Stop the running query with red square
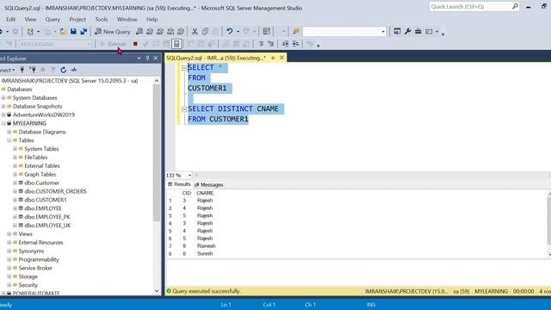 click(135, 44)
